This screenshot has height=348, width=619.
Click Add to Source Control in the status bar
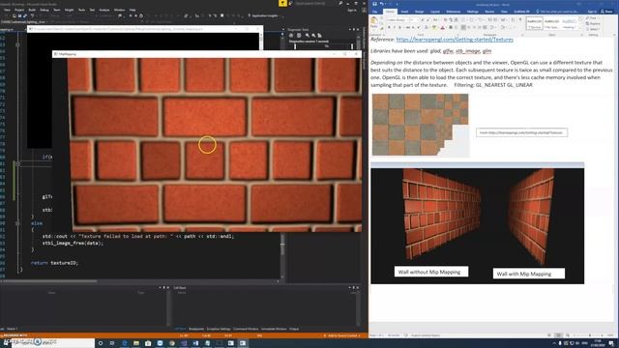click(x=342, y=335)
